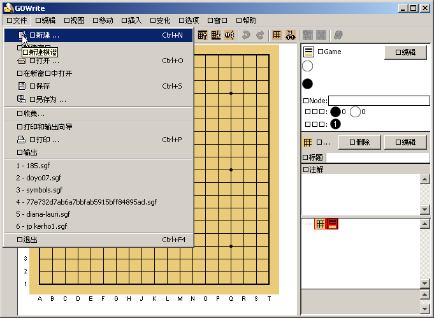
Task: Click the game tree scrollbar down arrow
Action: click(424, 284)
